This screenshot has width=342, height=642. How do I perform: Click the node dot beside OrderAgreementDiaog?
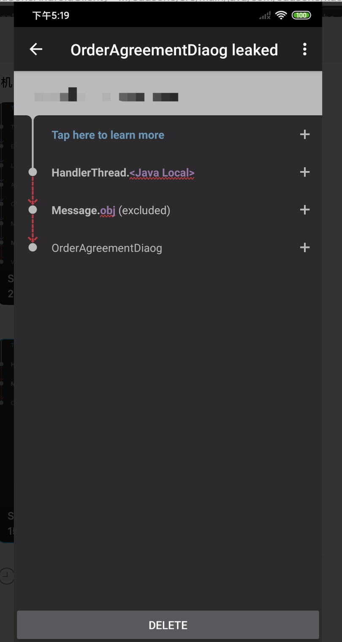click(33, 247)
